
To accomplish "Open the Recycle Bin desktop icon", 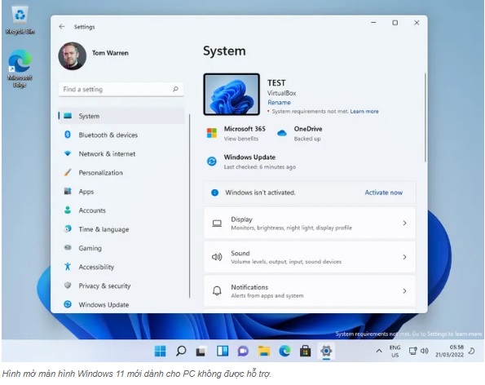I will (20, 20).
